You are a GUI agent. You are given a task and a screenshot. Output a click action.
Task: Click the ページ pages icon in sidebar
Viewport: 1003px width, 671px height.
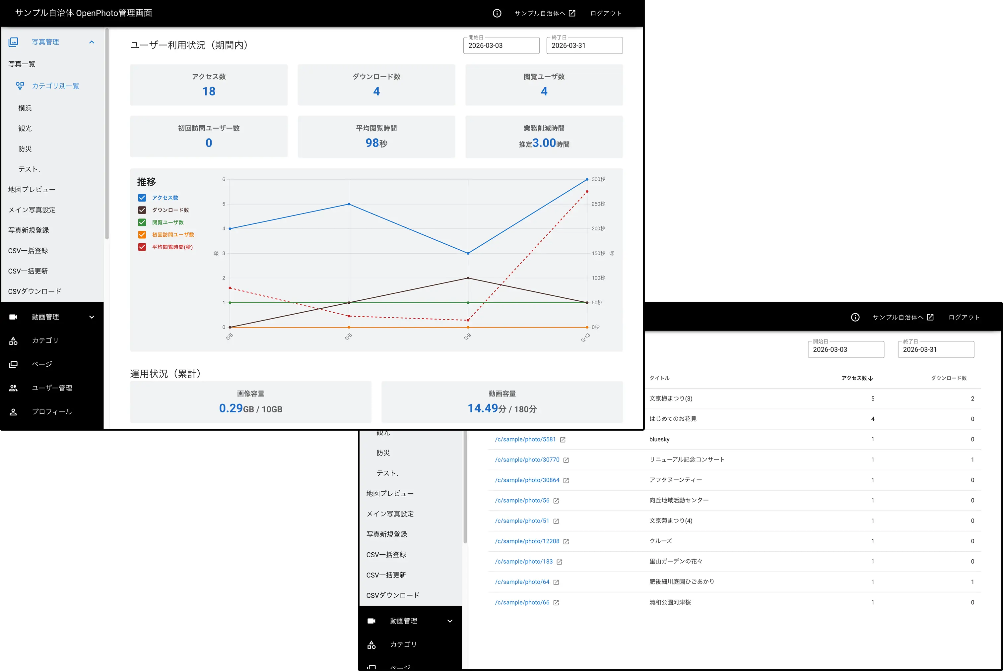13,364
